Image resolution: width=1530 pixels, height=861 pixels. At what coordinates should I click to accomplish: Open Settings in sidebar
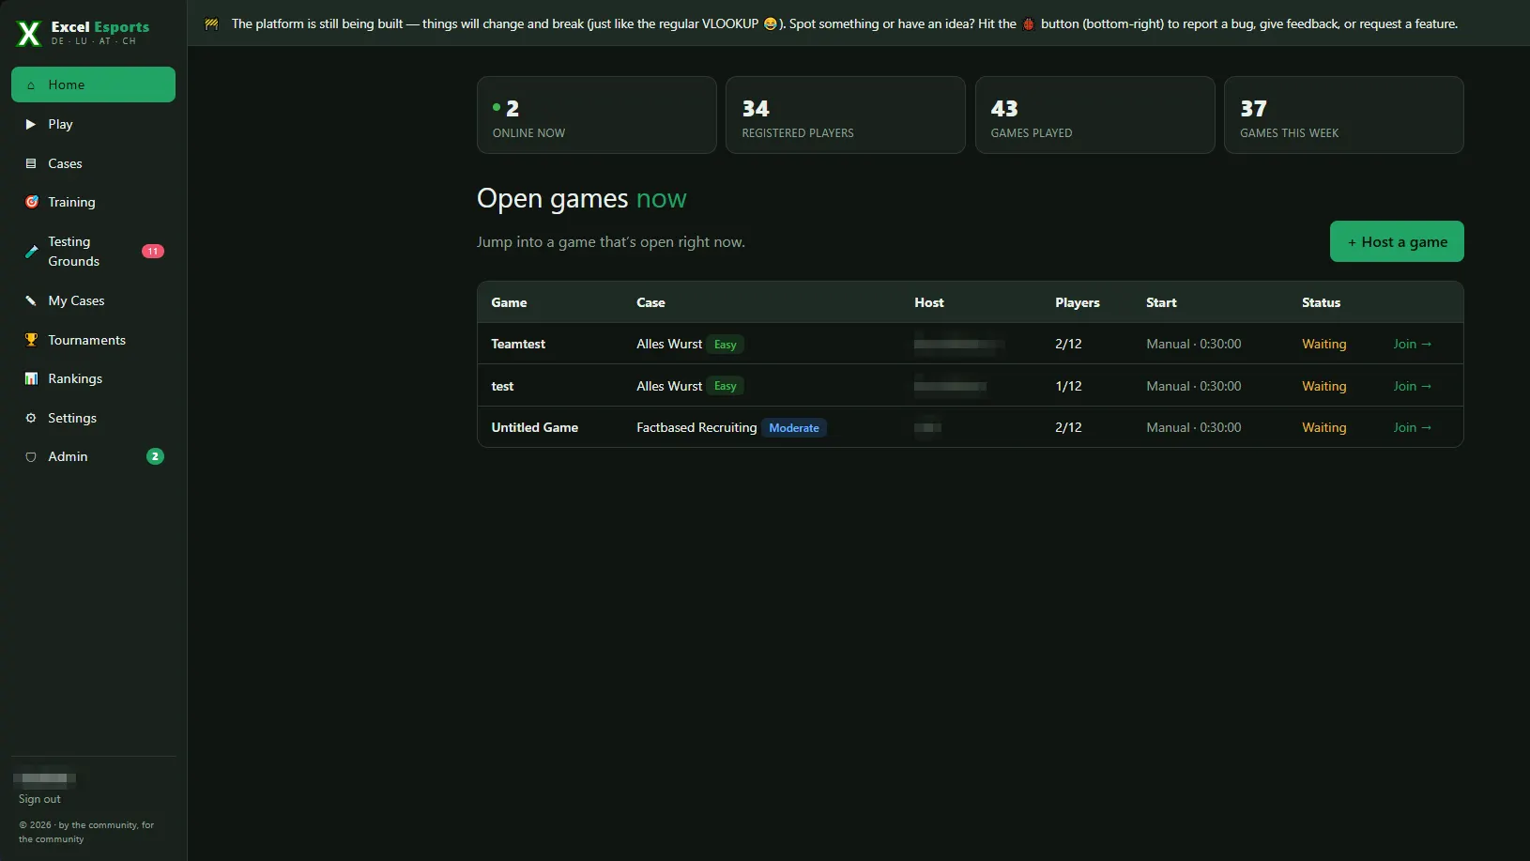point(93,418)
